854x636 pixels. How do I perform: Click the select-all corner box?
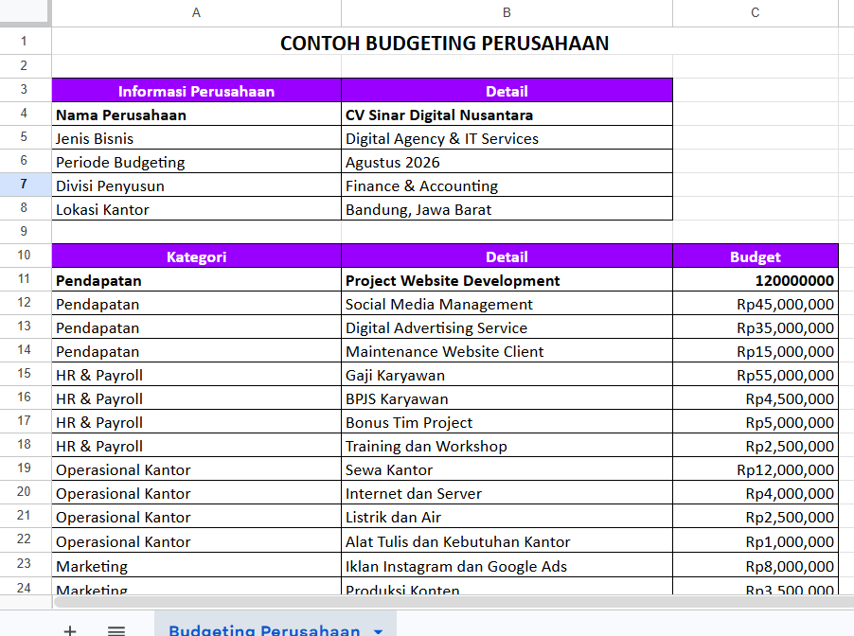pos(25,12)
